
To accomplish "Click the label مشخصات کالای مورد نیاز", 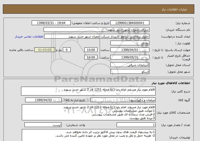I will 173,113.
